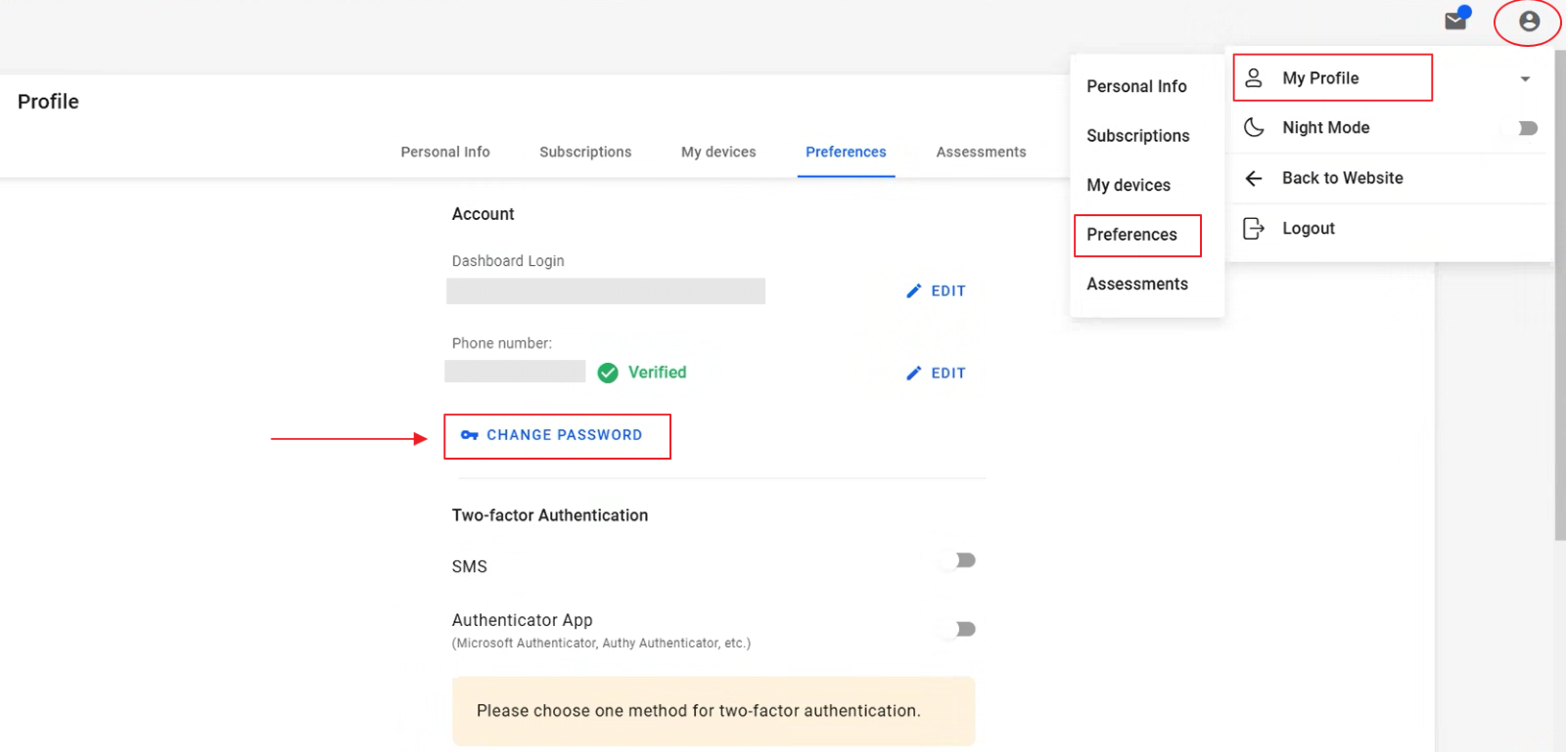Image resolution: width=1566 pixels, height=752 pixels.
Task: Click the vertical scrollbar on the right
Action: coord(1559,293)
